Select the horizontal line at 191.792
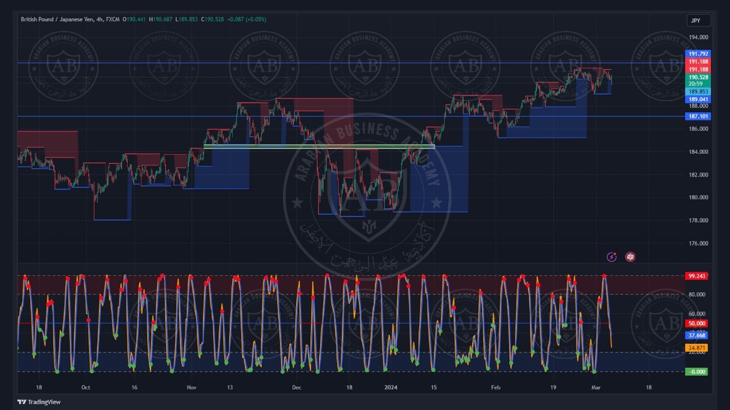 (x=351, y=63)
